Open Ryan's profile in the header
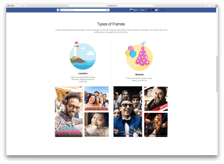 [133, 10]
